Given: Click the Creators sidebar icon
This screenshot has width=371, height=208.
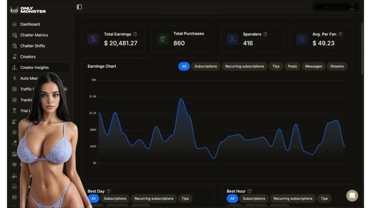Looking at the screenshot, I should (15, 57).
